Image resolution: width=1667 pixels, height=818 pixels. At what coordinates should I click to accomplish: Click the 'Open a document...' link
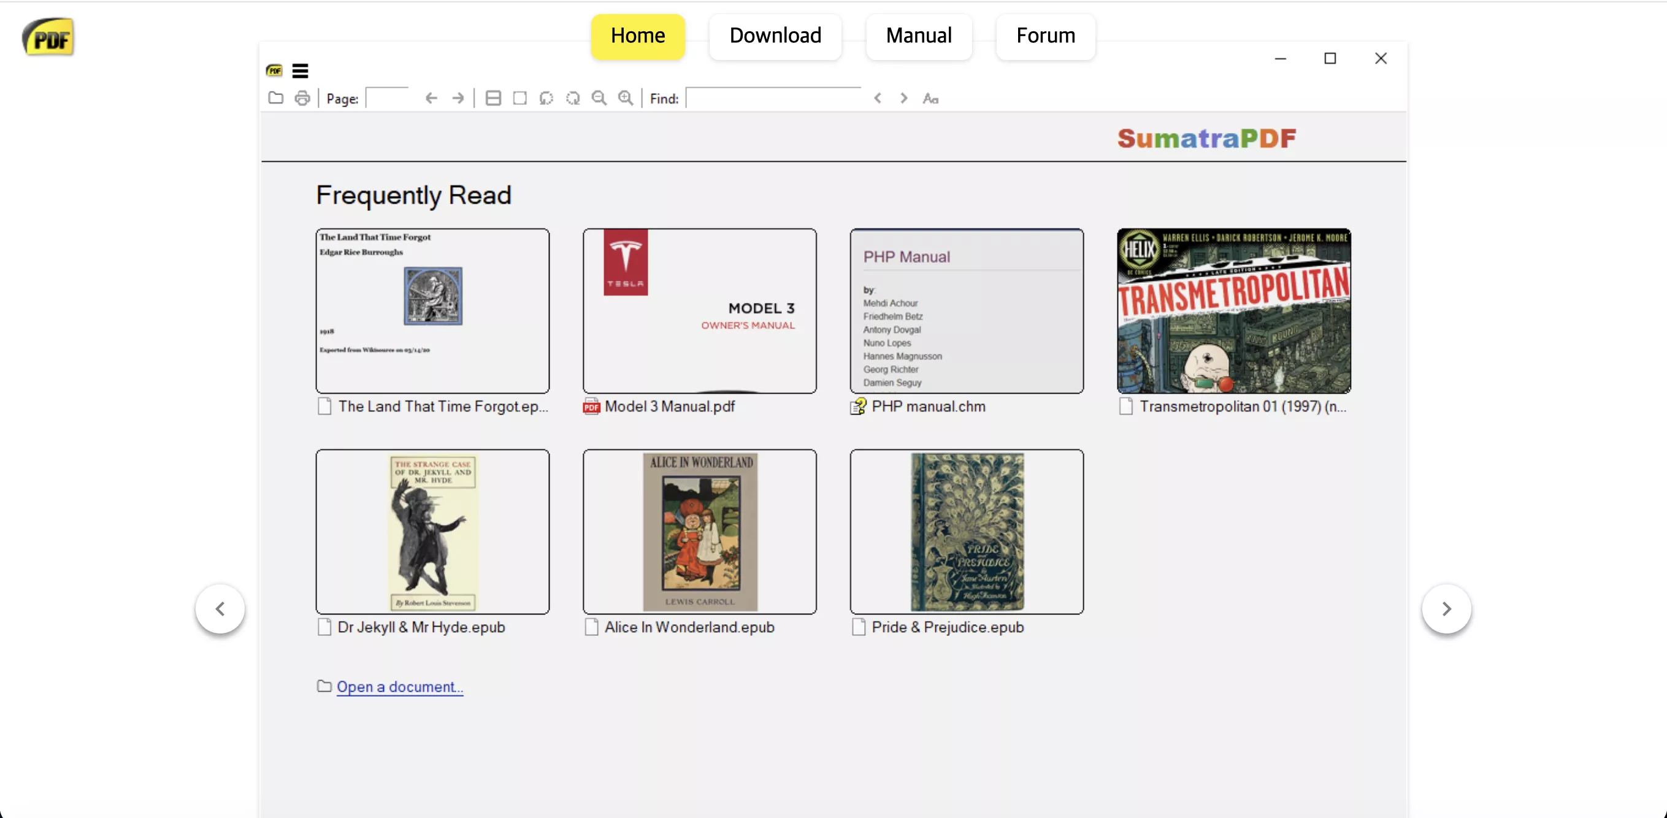[x=399, y=687]
